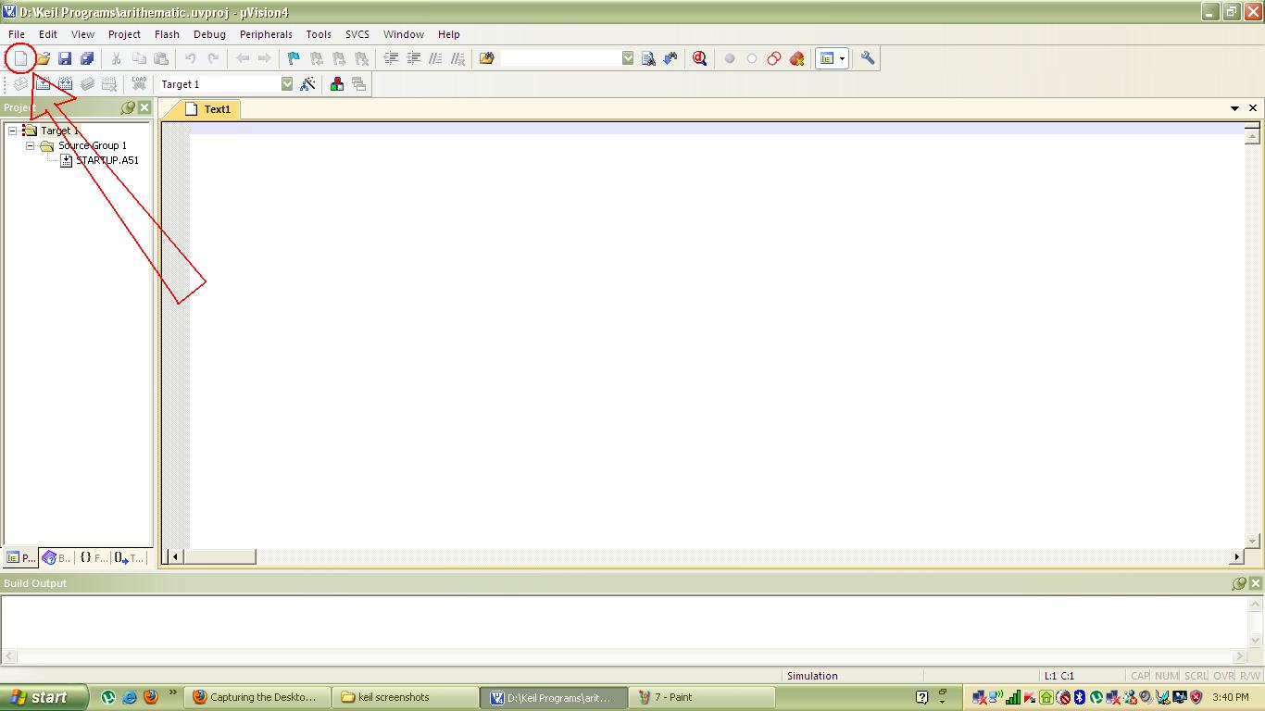1265x711 pixels.
Task: Enable or disable breakpoint with white circle icon
Action: click(752, 58)
